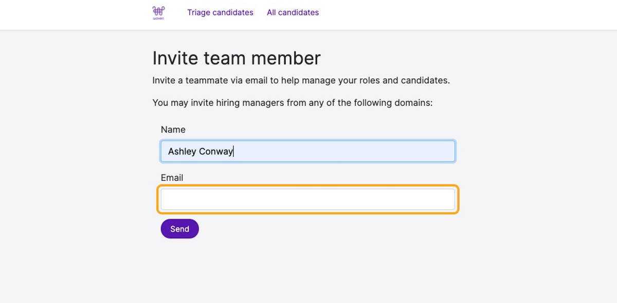Go to All candidates
The image size is (617, 303).
click(x=293, y=12)
